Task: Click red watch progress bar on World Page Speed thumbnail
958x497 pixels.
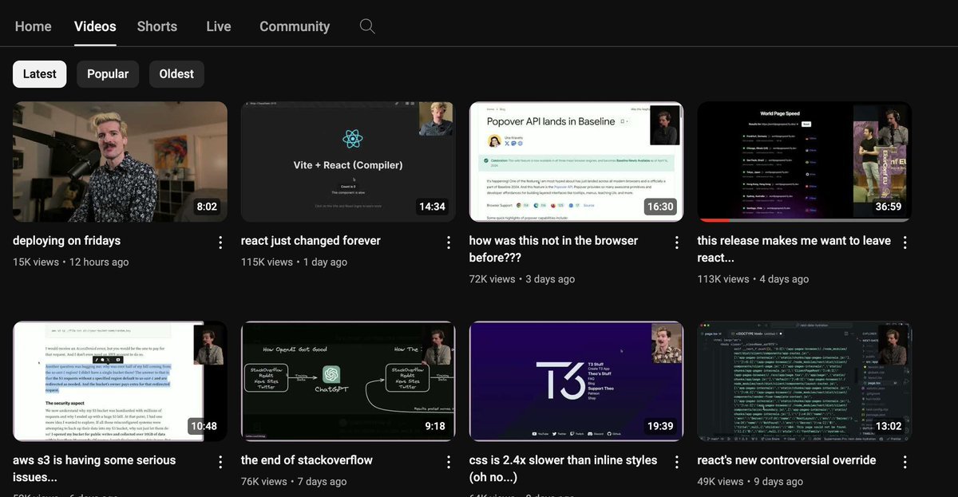Action: [715, 220]
